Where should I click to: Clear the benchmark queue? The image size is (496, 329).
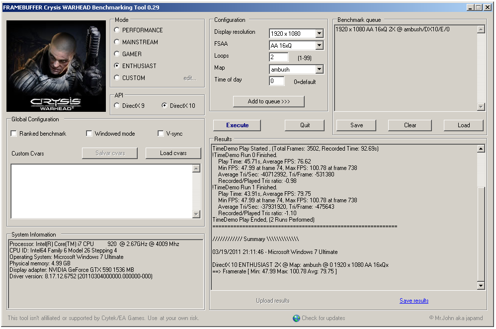click(x=410, y=125)
